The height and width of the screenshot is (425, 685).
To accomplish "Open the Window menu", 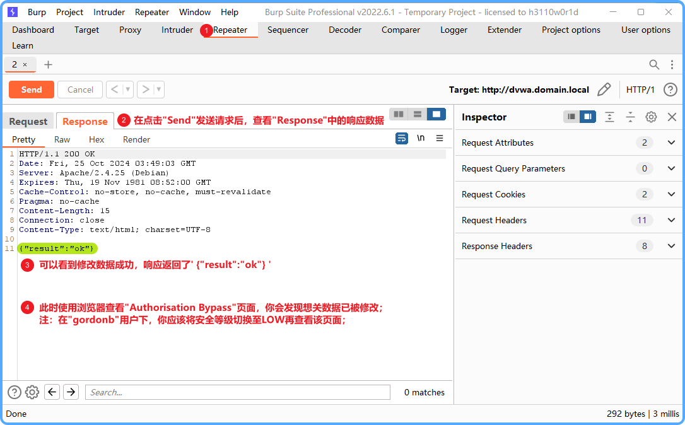I will [195, 12].
